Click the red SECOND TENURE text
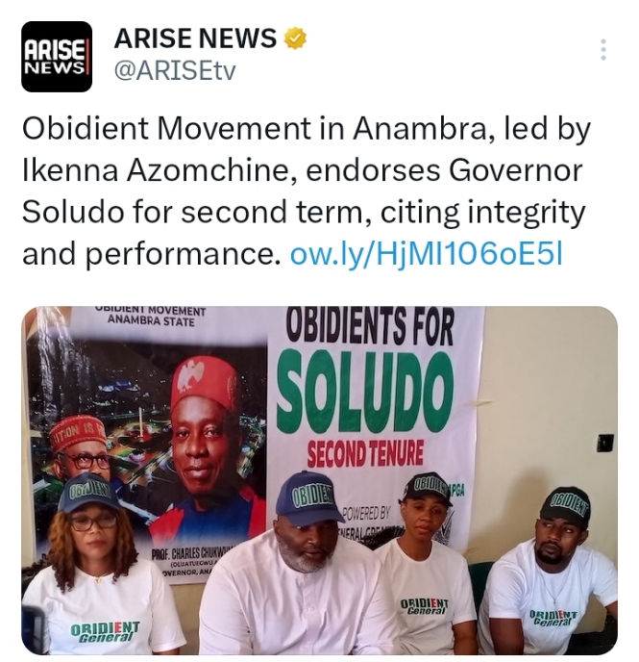 [365, 452]
